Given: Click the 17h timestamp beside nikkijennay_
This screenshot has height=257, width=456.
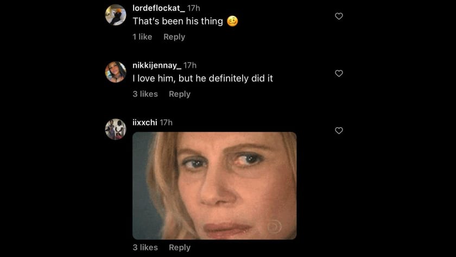Looking at the screenshot, I should point(190,65).
